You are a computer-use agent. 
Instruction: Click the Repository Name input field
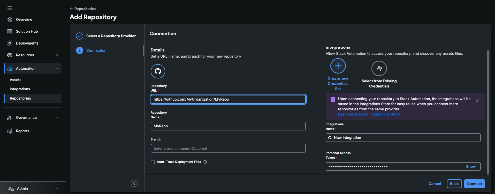coord(228,126)
